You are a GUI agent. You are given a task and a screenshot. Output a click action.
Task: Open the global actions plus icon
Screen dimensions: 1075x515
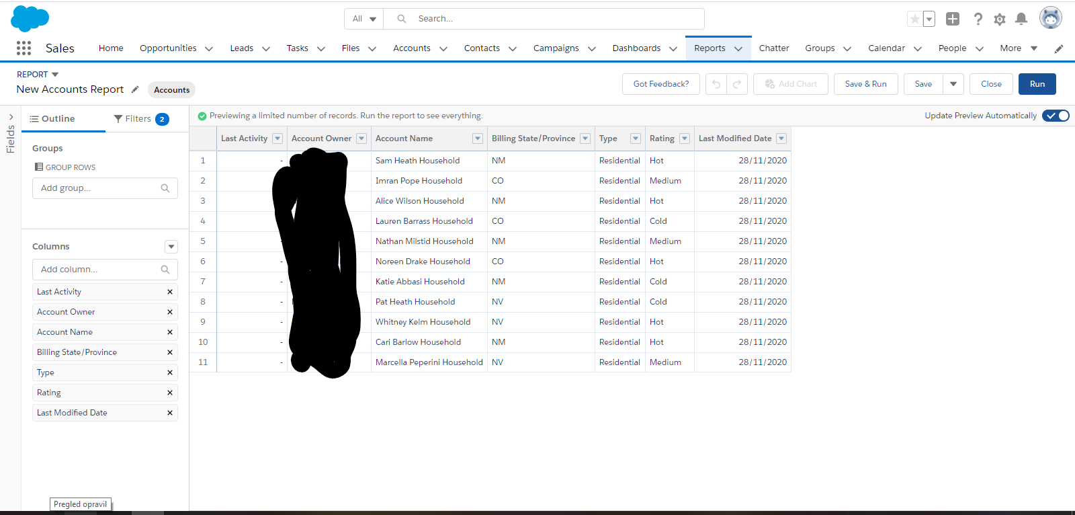953,19
